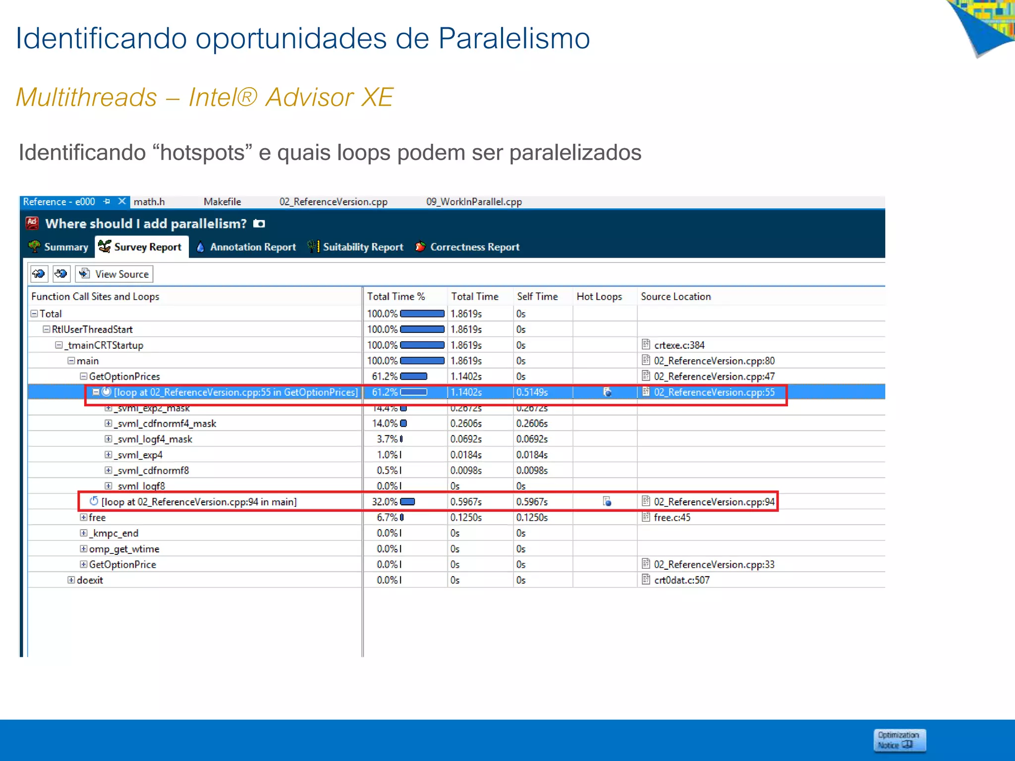Collapse the _tmainCRTStartup node
Viewport: 1015px width, 761px height.
(x=59, y=345)
